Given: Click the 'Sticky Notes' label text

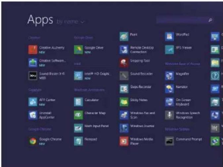Looking at the screenshot, I should pyautogui.click(x=139, y=100).
